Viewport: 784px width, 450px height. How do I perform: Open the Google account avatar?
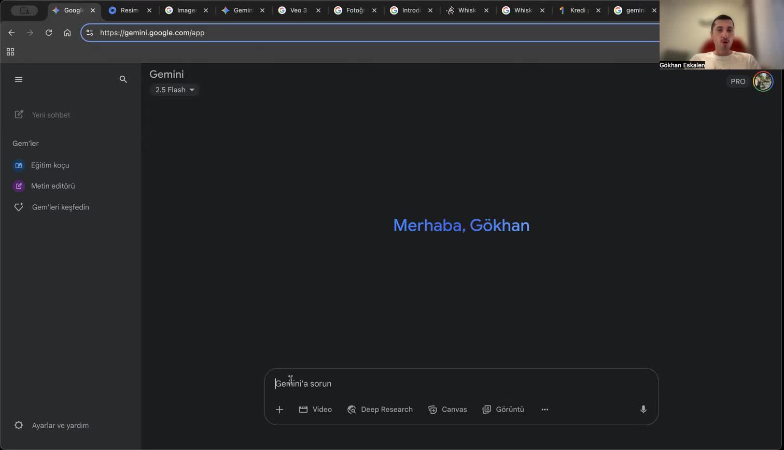click(x=763, y=81)
